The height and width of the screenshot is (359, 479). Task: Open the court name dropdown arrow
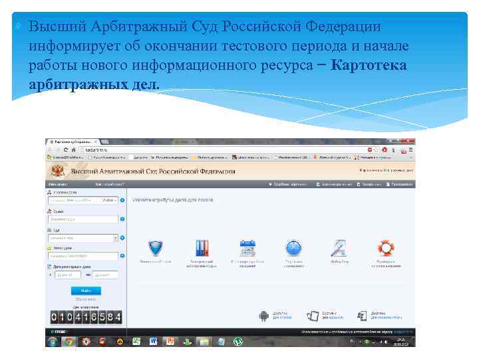(x=116, y=238)
